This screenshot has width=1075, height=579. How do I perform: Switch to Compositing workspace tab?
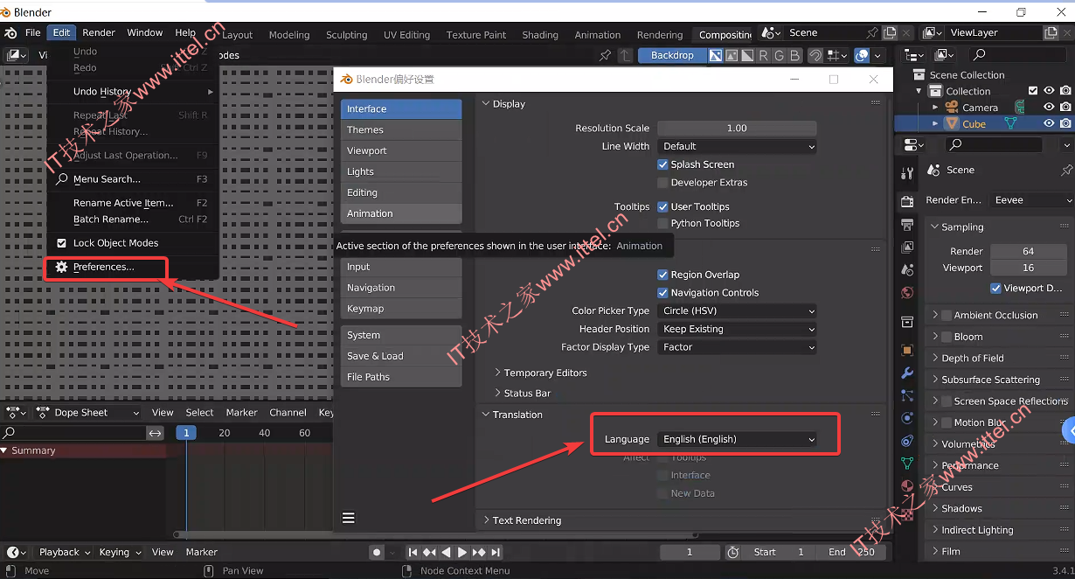coord(725,35)
